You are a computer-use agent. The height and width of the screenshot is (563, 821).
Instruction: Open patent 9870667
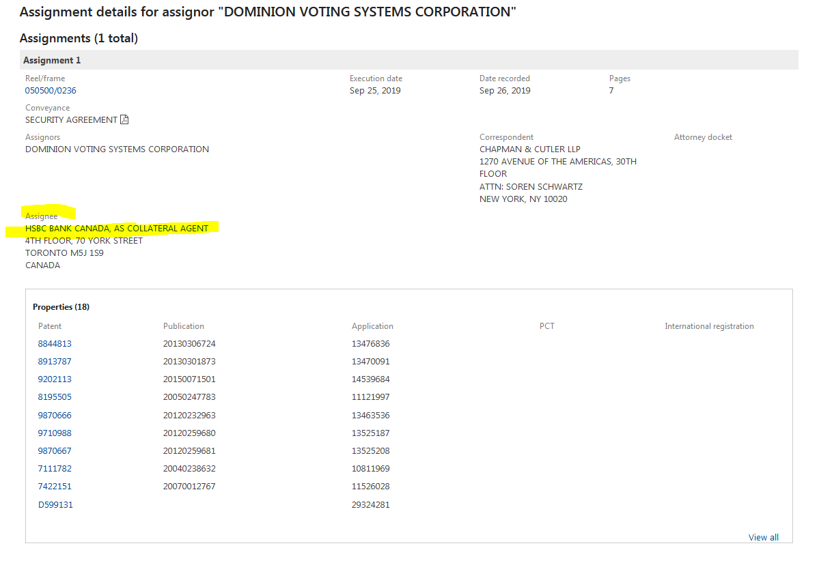point(55,451)
